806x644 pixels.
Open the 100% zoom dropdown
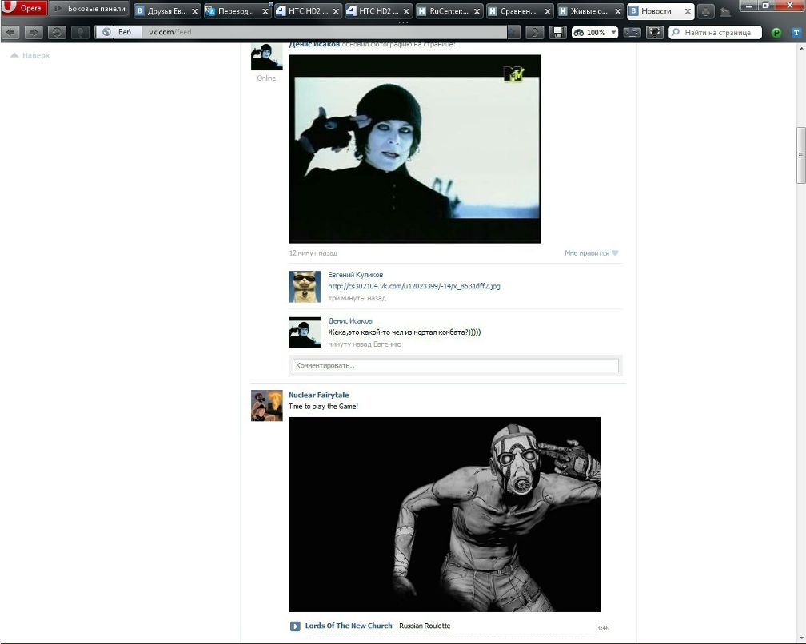[x=614, y=33]
